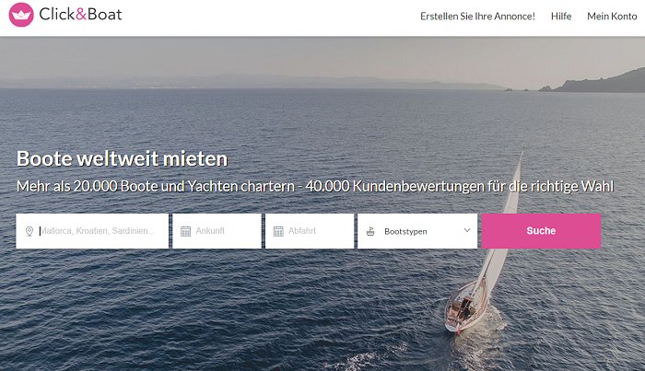645x371 pixels.
Task: Expand the Bootstypen dropdown chevron
Action: [467, 230]
